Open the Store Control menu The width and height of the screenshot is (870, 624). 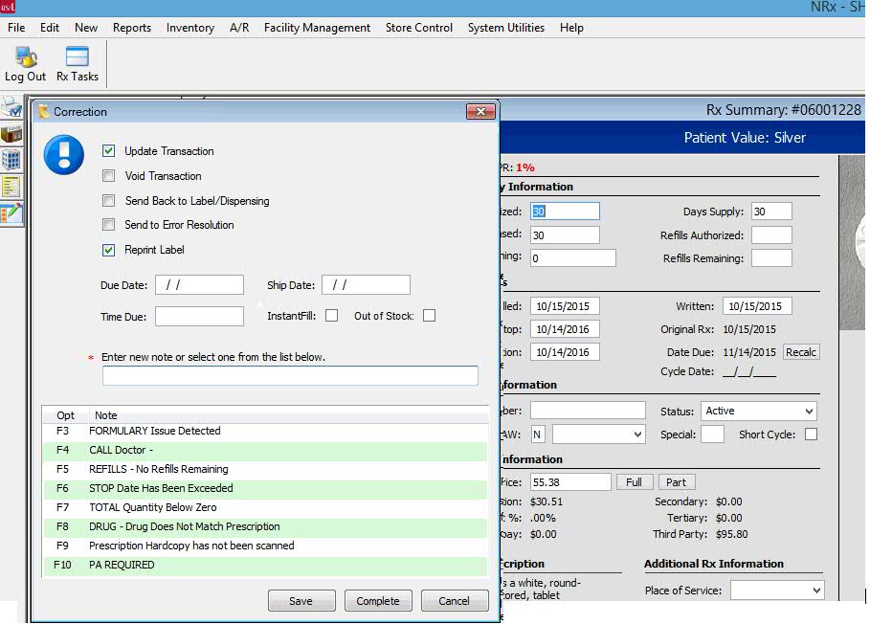(x=419, y=28)
